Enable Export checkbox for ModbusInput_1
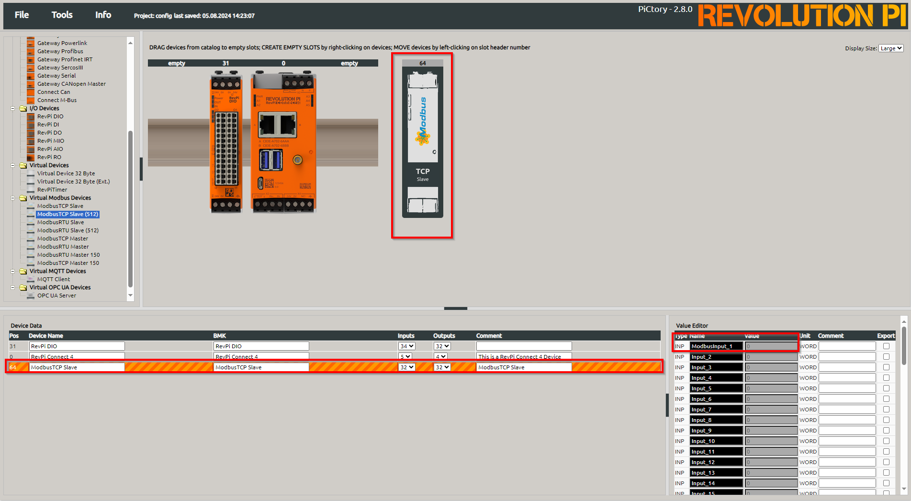Screen dimensions: 911x501 (x=886, y=346)
